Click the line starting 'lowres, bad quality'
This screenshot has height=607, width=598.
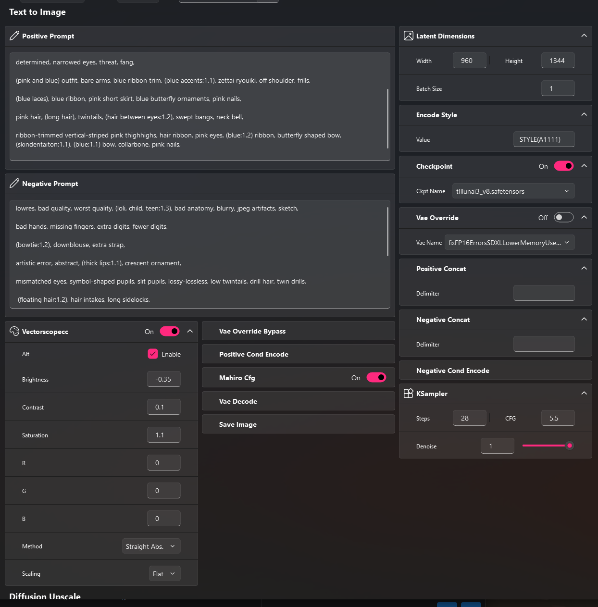(157, 208)
